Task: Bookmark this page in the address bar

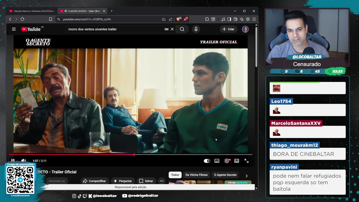Action: pos(50,19)
